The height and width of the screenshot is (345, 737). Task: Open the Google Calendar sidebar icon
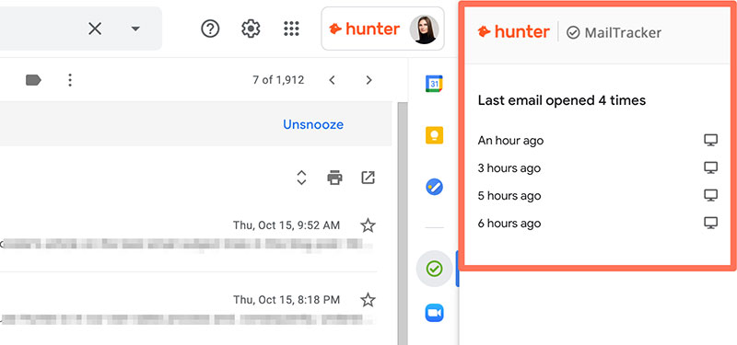(434, 84)
